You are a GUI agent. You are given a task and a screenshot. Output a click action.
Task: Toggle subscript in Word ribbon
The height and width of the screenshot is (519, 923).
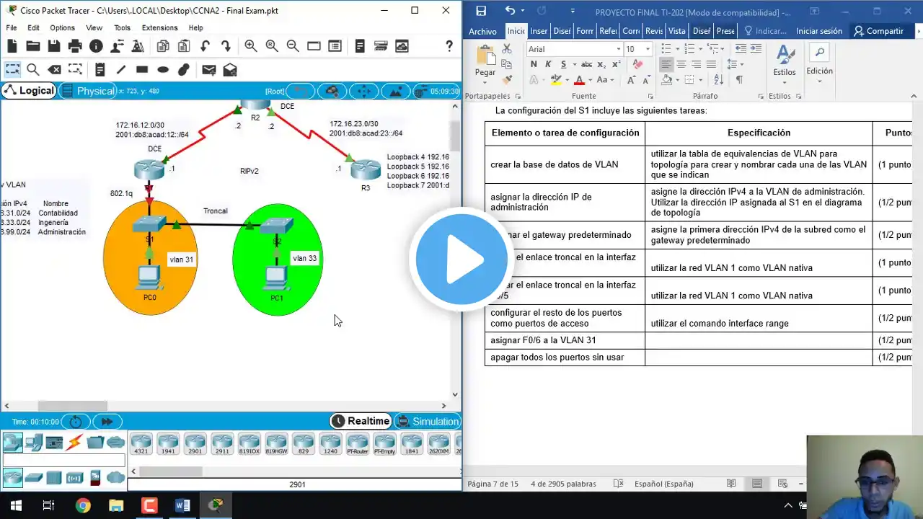601,65
